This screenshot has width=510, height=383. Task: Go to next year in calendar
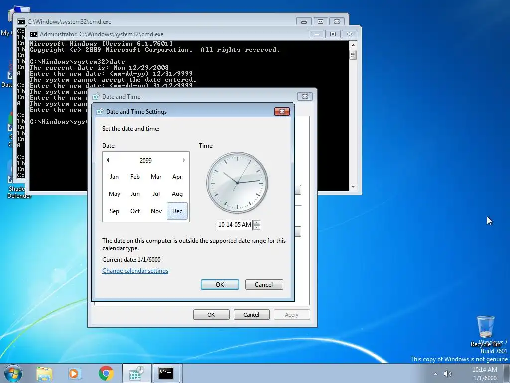[184, 160]
